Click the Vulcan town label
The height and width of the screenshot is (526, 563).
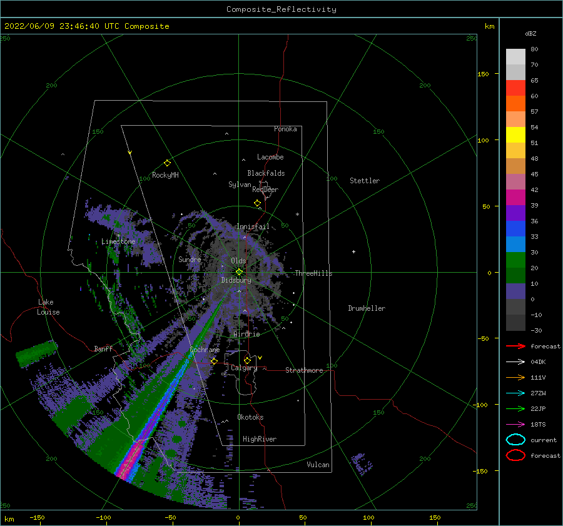pyautogui.click(x=318, y=465)
